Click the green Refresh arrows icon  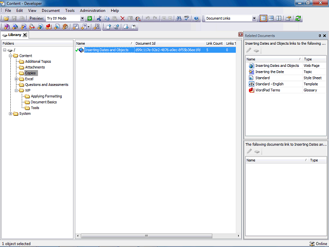point(298,19)
